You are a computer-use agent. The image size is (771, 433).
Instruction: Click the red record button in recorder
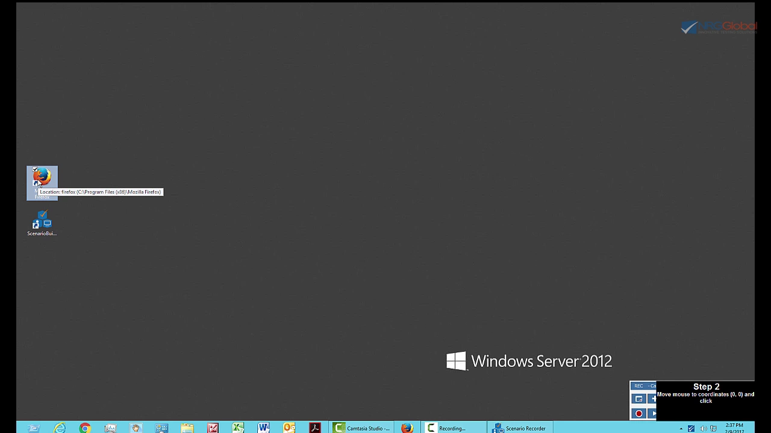coord(638,414)
